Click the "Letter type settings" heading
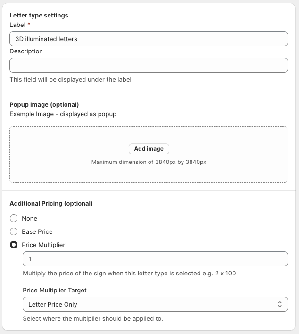Image resolution: width=299 pixels, height=334 pixels. pyautogui.click(x=39, y=15)
